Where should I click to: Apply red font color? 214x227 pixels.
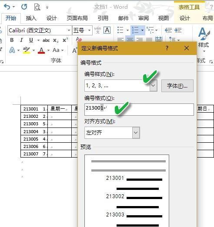[41, 50]
